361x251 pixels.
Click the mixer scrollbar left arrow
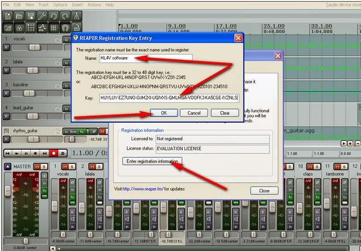pos(53,249)
